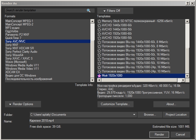Browse for output folder
Screen dimensions: 196x140
click(150, 115)
